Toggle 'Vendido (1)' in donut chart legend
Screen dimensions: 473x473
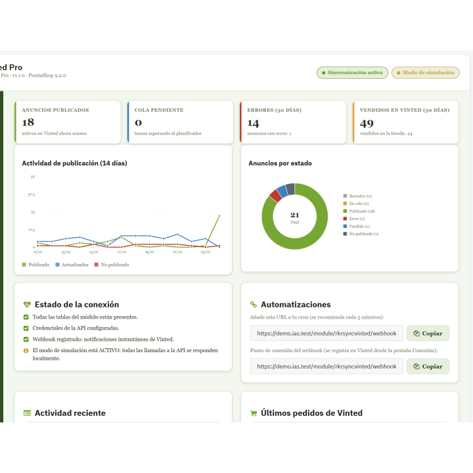pos(357,226)
